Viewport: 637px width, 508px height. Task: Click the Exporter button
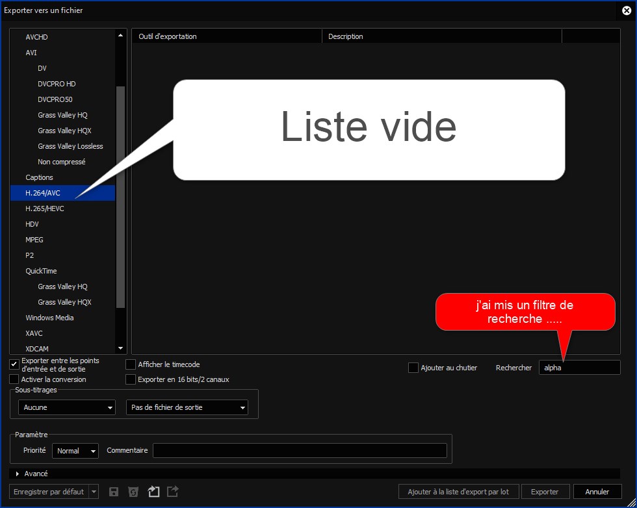[x=545, y=492]
